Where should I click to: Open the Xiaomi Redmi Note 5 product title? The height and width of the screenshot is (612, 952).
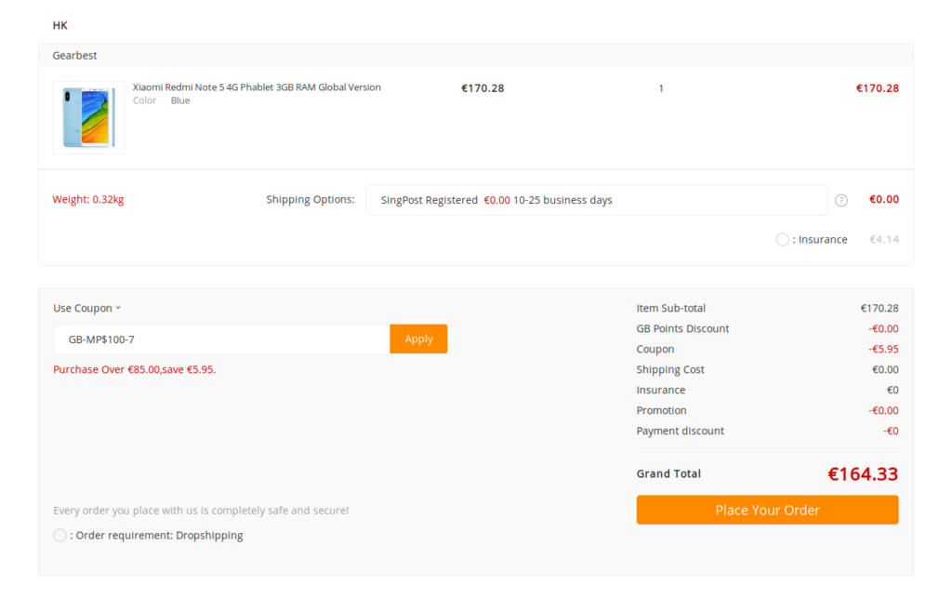click(257, 87)
